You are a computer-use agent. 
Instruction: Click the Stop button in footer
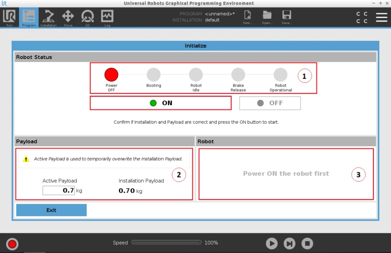coord(307,243)
